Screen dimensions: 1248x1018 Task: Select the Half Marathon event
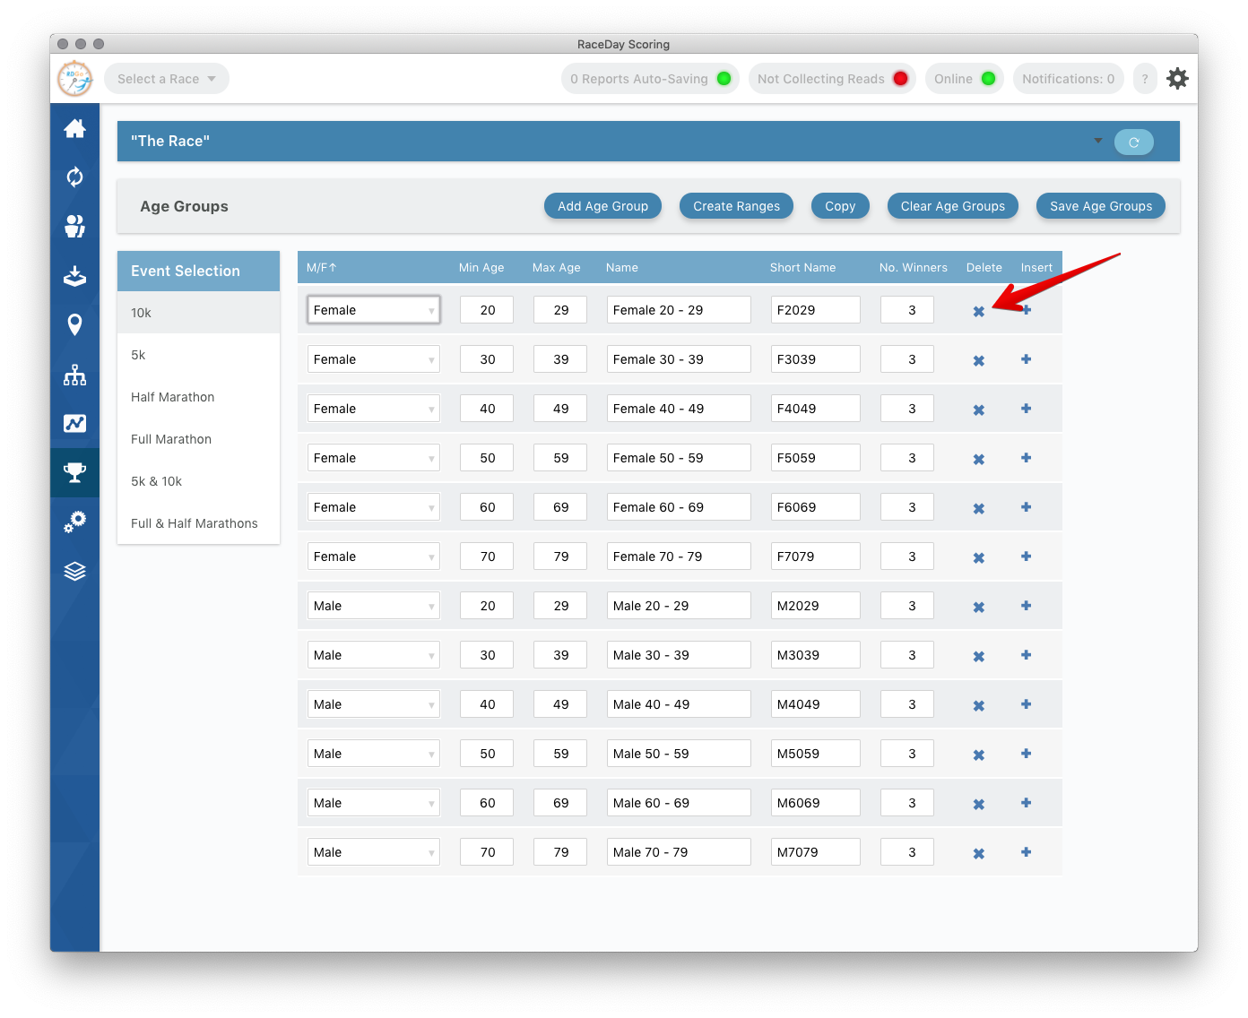(x=198, y=397)
